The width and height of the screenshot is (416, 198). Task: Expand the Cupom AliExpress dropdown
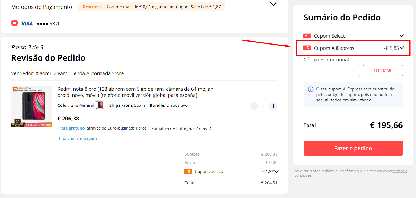pos(402,48)
